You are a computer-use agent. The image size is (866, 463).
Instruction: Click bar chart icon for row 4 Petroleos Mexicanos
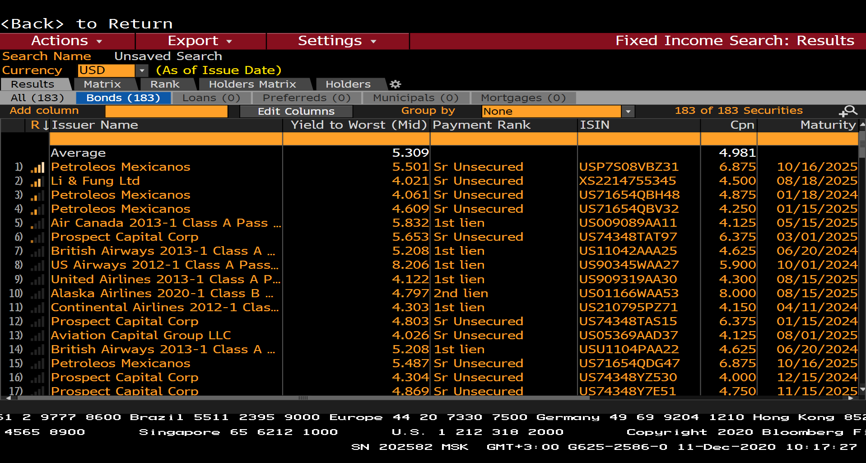[x=37, y=210]
